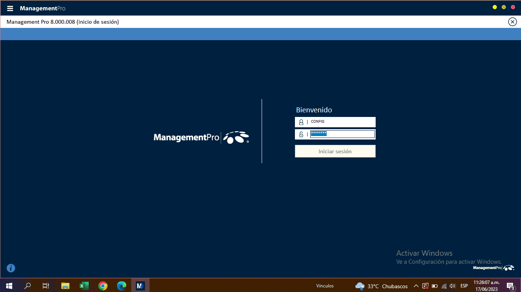Open Google Chrome from taskbar
Viewport: 521px width, 292px height.
tap(103, 286)
